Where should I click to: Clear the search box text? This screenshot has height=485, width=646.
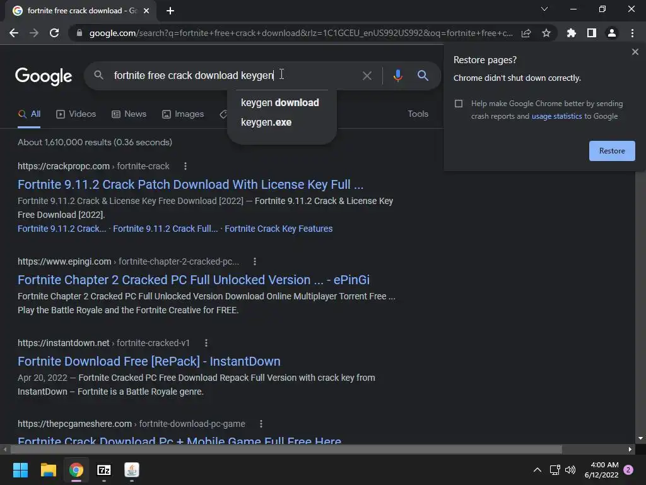(x=367, y=76)
